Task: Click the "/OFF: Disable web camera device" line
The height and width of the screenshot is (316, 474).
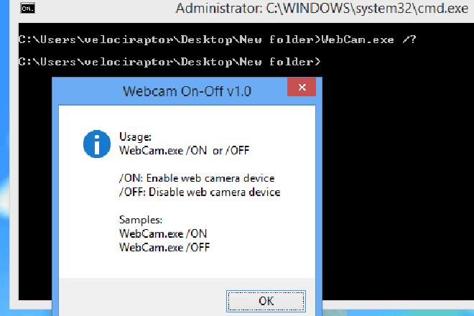Action: click(x=200, y=192)
